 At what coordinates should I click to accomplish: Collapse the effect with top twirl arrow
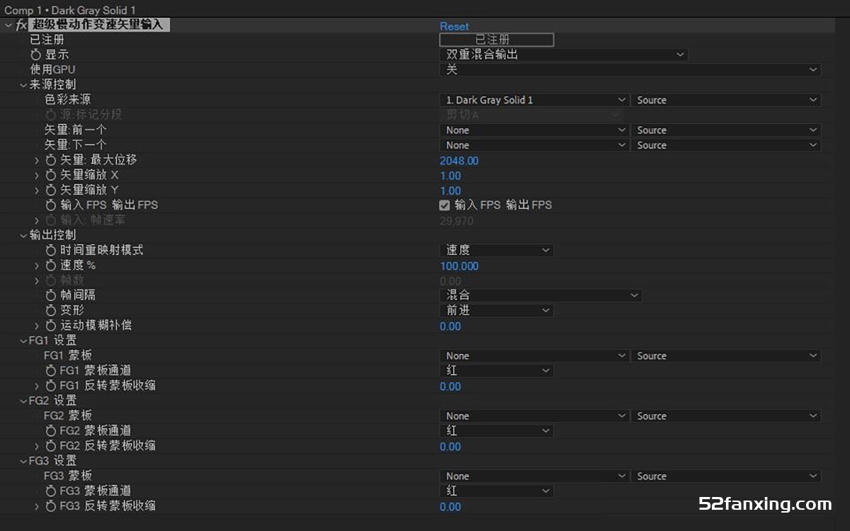click(8, 25)
